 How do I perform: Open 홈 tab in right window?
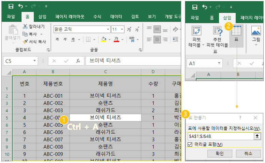point(212,18)
